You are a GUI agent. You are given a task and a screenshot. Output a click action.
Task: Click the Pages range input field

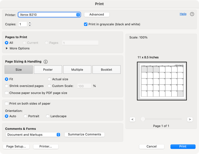(x=80, y=43)
